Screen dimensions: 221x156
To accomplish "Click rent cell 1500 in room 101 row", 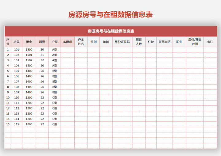I will tap(29, 50).
